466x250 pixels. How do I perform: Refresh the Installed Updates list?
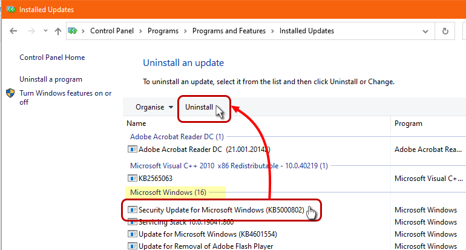pos(445,31)
